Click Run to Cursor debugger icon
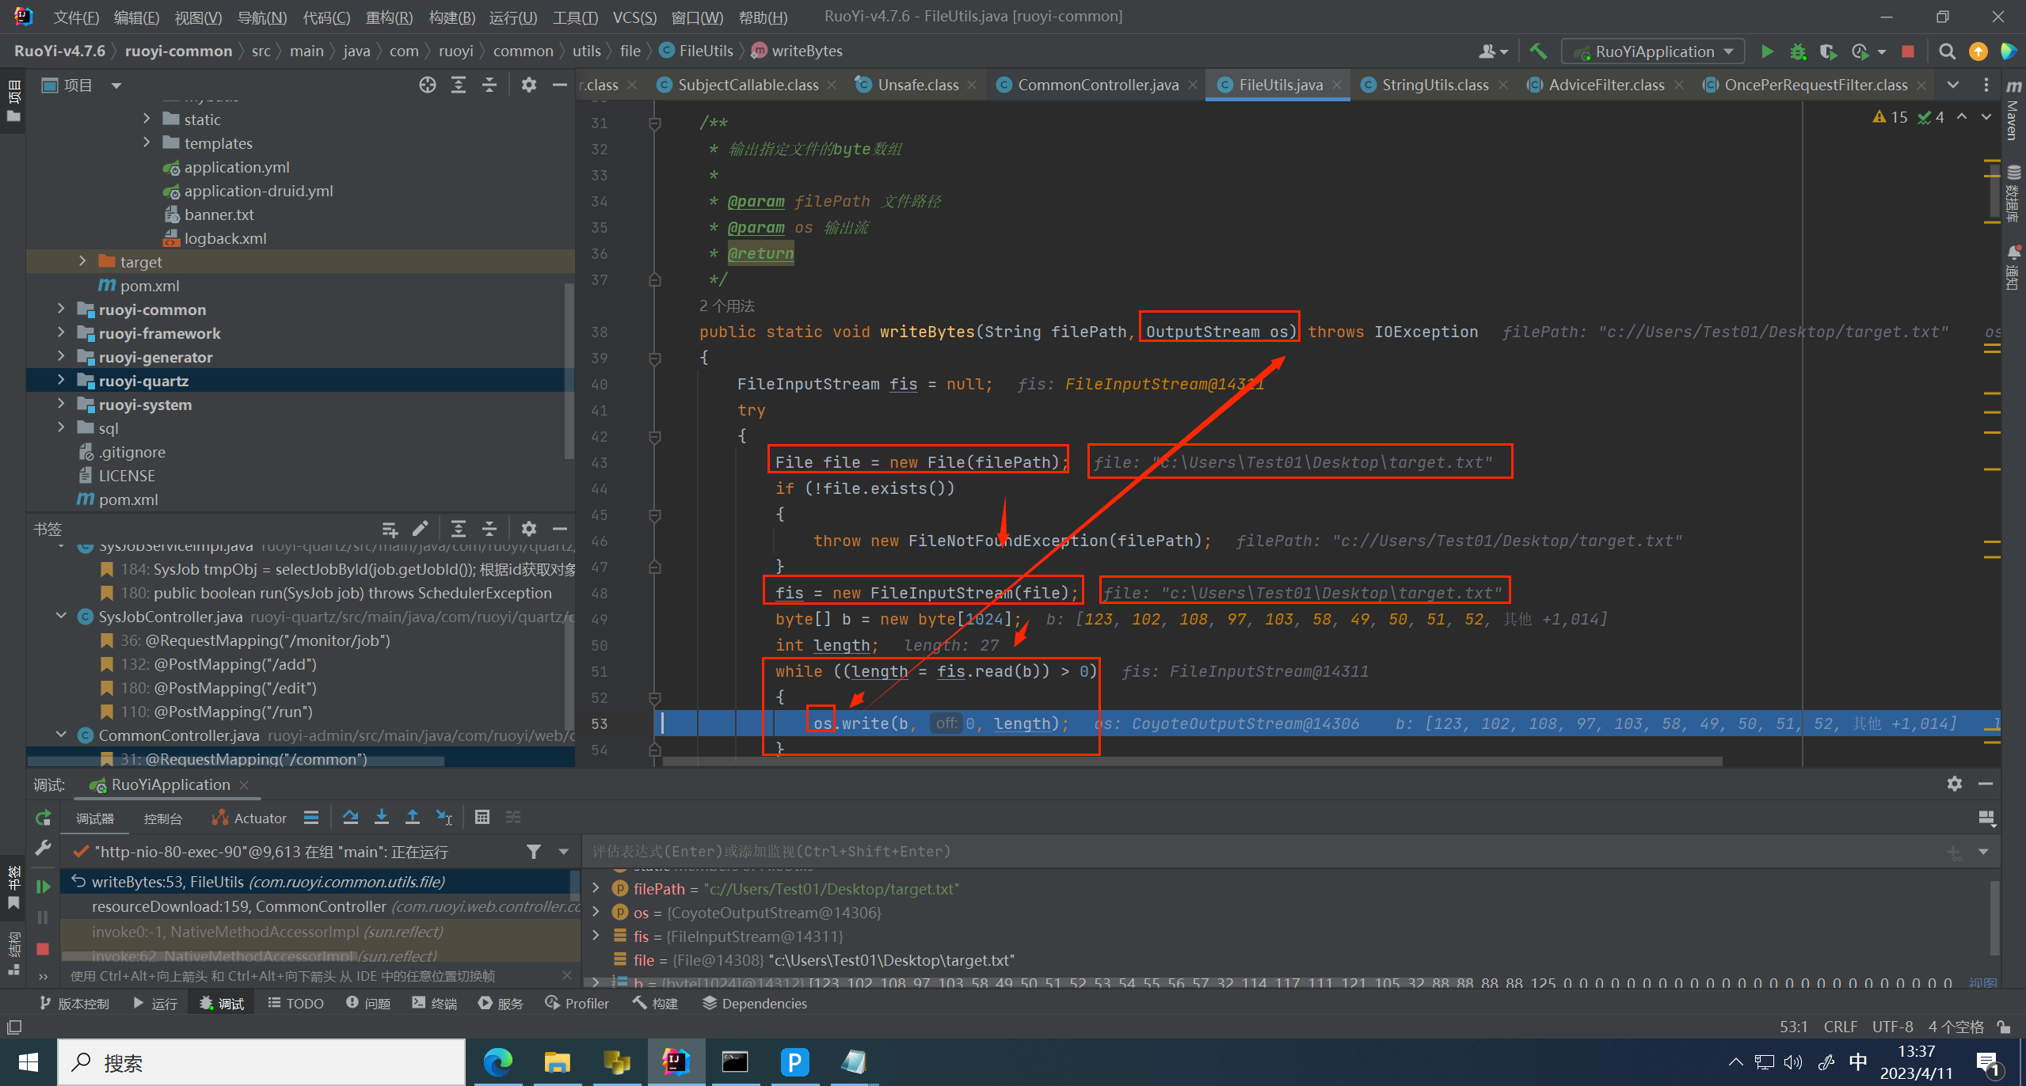 click(x=444, y=818)
